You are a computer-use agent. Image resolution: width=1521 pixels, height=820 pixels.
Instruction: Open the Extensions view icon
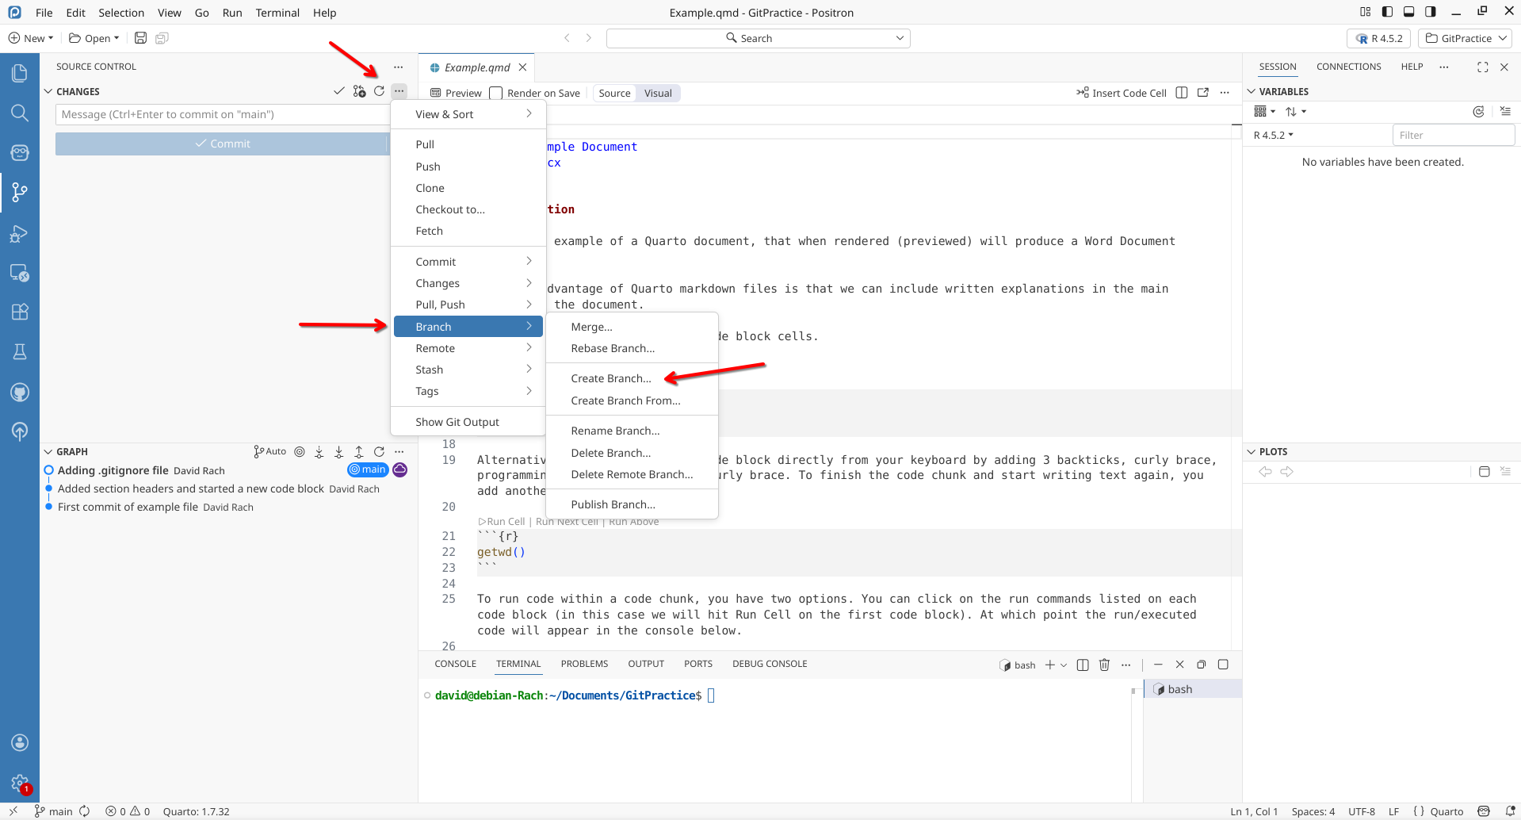coord(20,312)
